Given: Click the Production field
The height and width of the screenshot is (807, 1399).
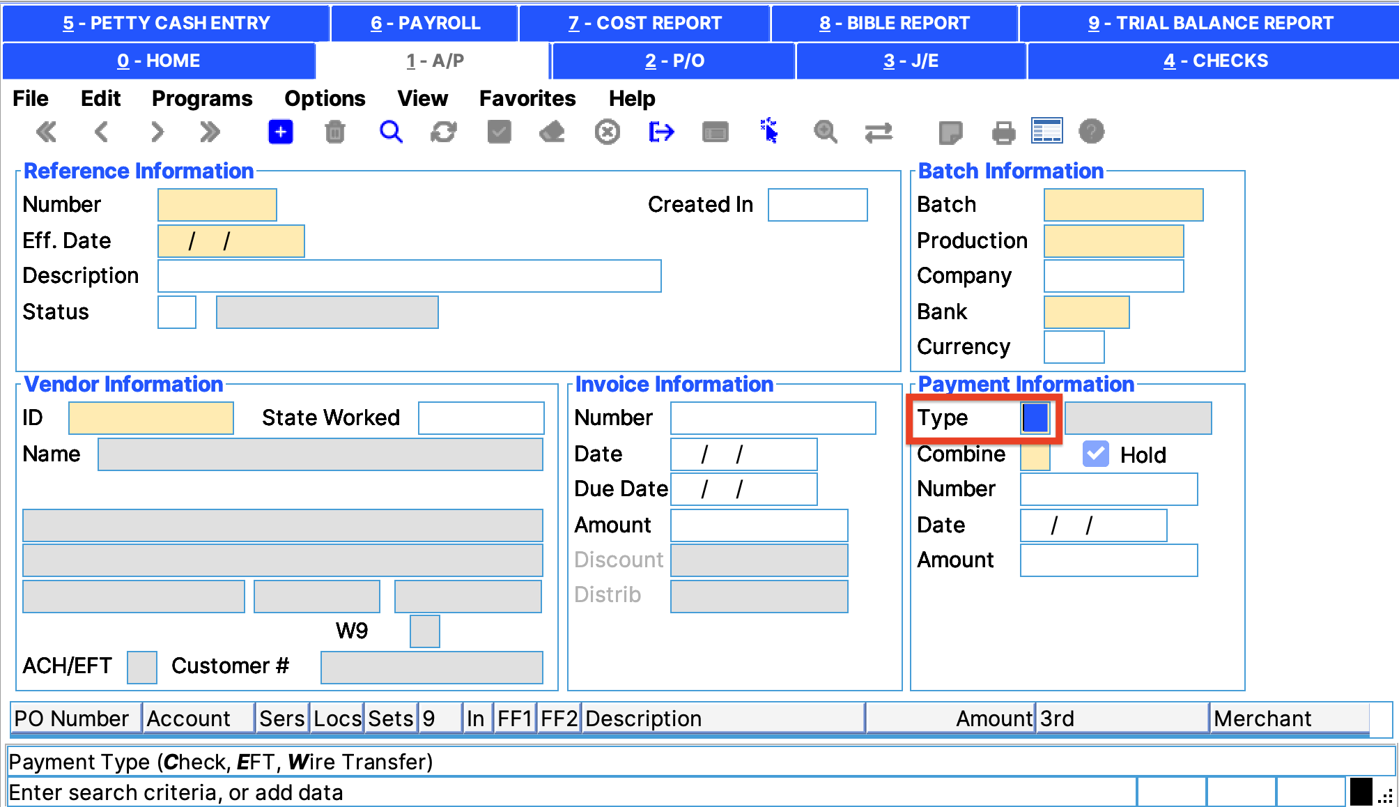Looking at the screenshot, I should tap(1114, 241).
